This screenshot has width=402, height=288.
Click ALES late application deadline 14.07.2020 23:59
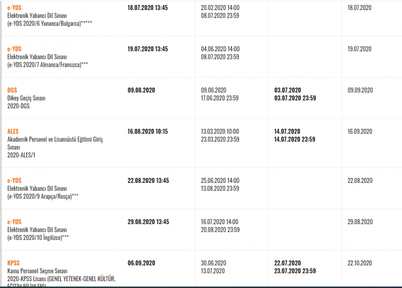[x=295, y=140]
